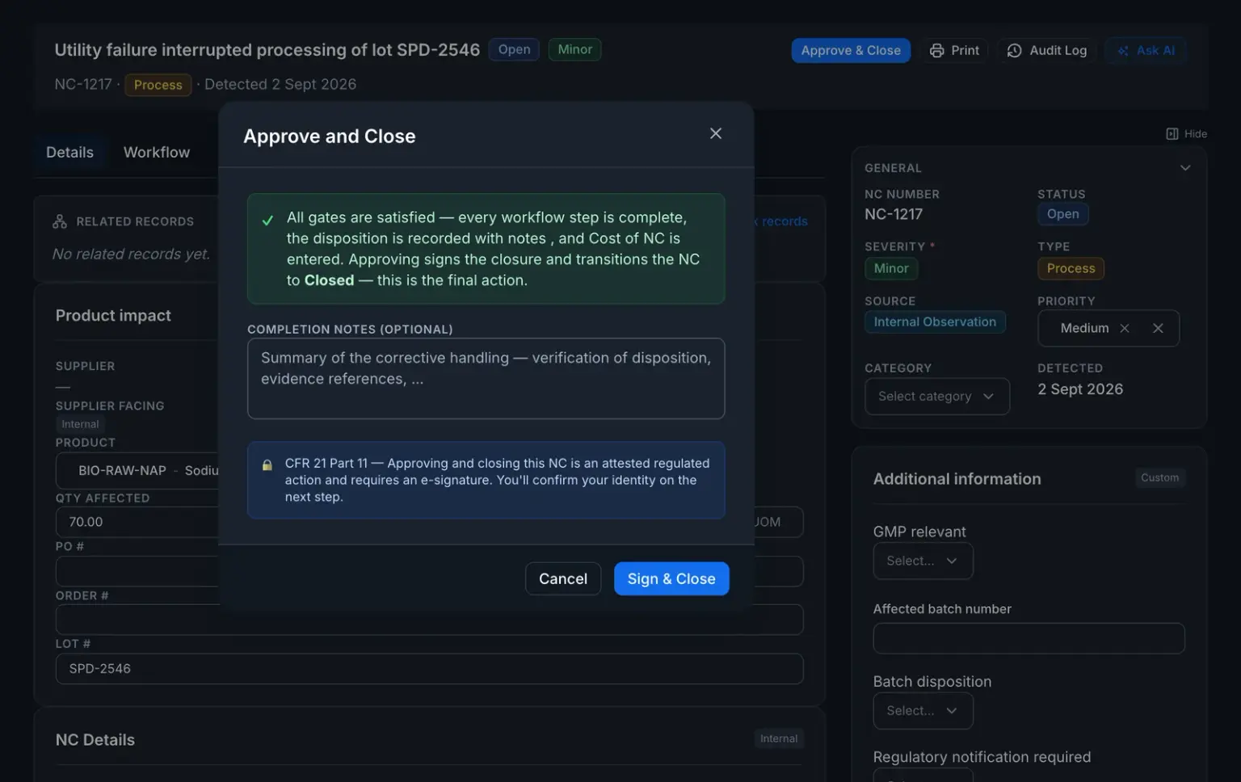Viewport: 1241px width, 782px height.
Task: Focus the Completion Notes text area
Action: pos(486,378)
